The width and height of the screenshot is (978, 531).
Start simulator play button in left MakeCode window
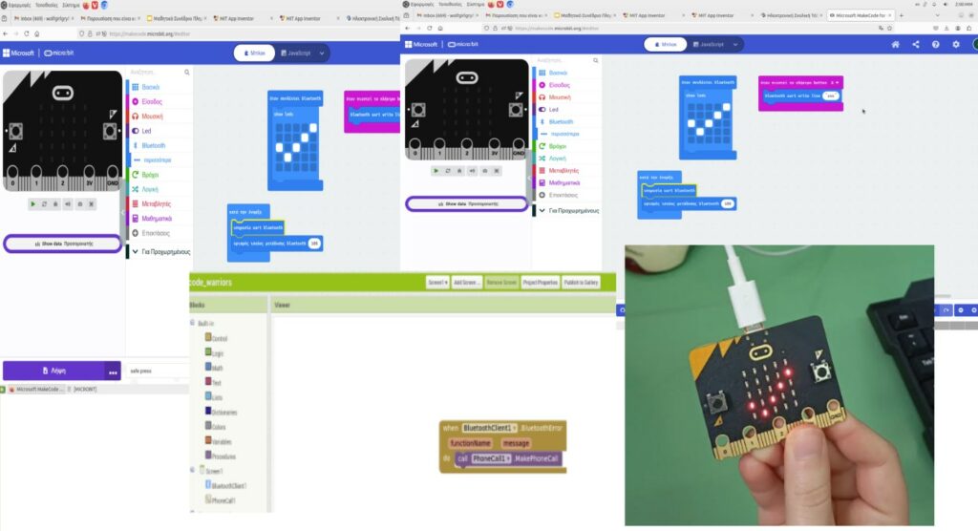[x=32, y=204]
